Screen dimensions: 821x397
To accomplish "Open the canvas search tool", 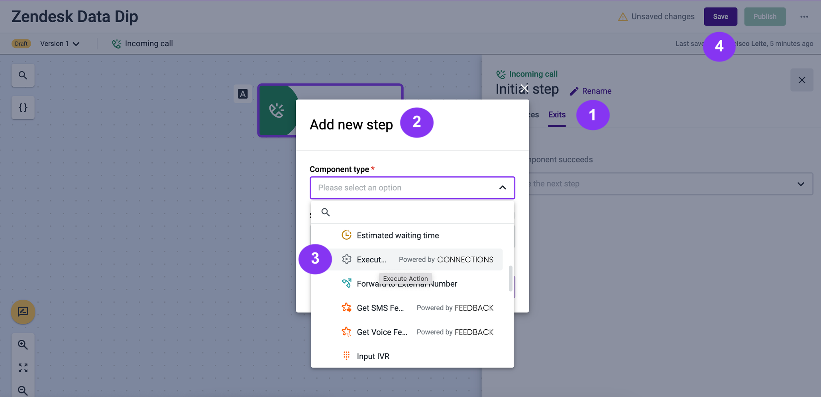I will (x=23, y=75).
